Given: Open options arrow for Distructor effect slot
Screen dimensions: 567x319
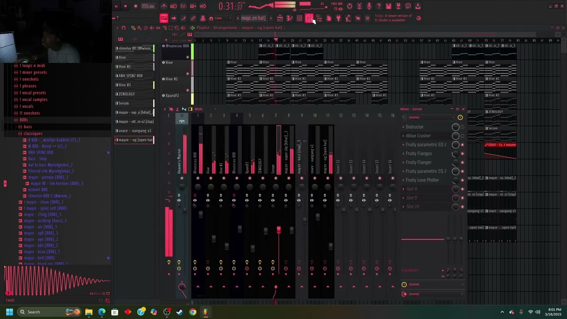Looking at the screenshot, I should point(403,127).
